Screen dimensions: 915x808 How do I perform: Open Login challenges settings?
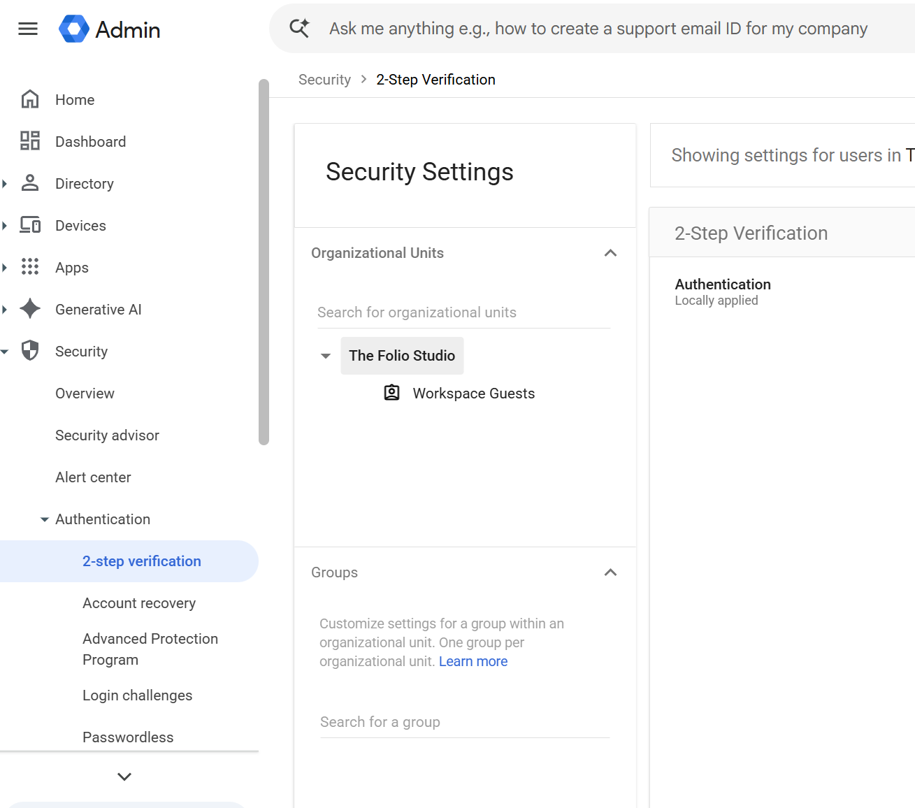(137, 695)
